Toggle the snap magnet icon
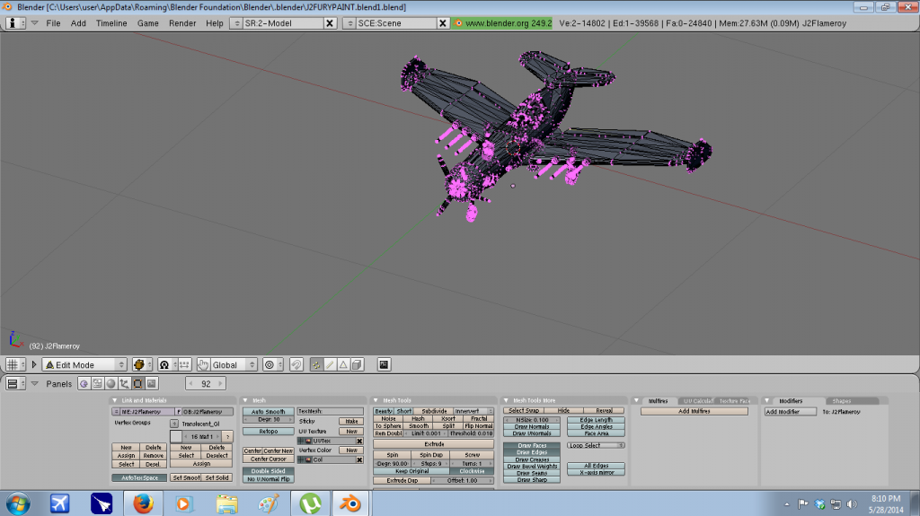 click(296, 364)
